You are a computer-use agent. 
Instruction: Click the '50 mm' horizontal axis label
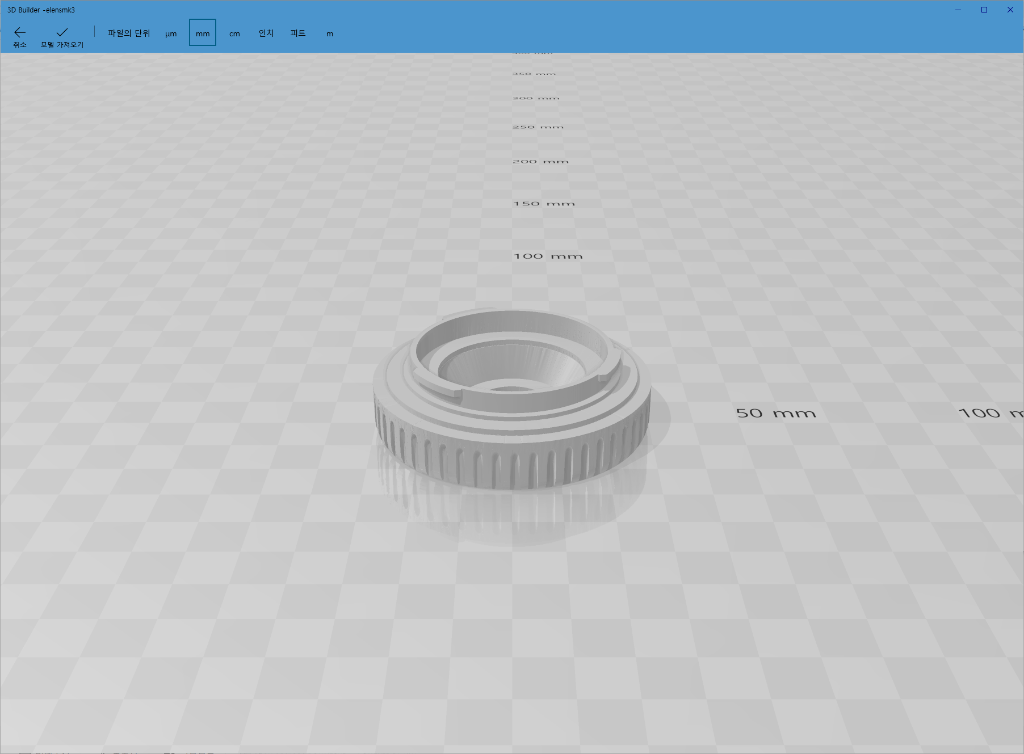tap(776, 413)
